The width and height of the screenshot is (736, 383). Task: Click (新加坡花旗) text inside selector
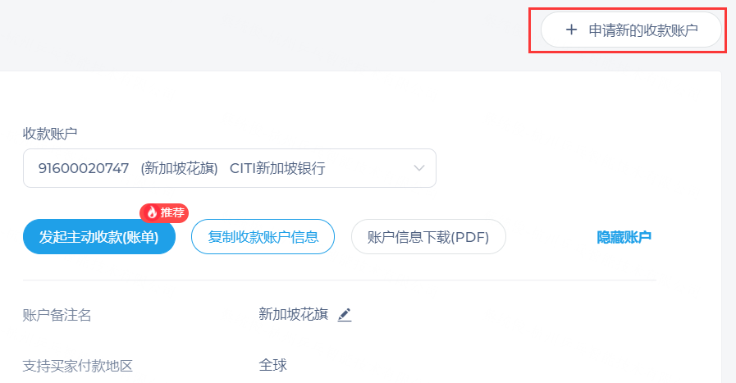tap(180, 168)
